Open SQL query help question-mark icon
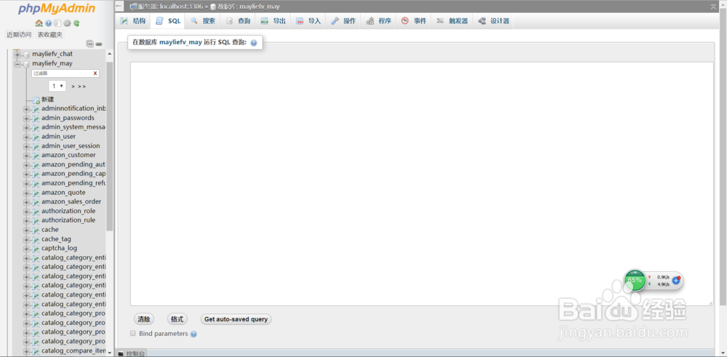The width and height of the screenshot is (727, 357). coord(254,43)
